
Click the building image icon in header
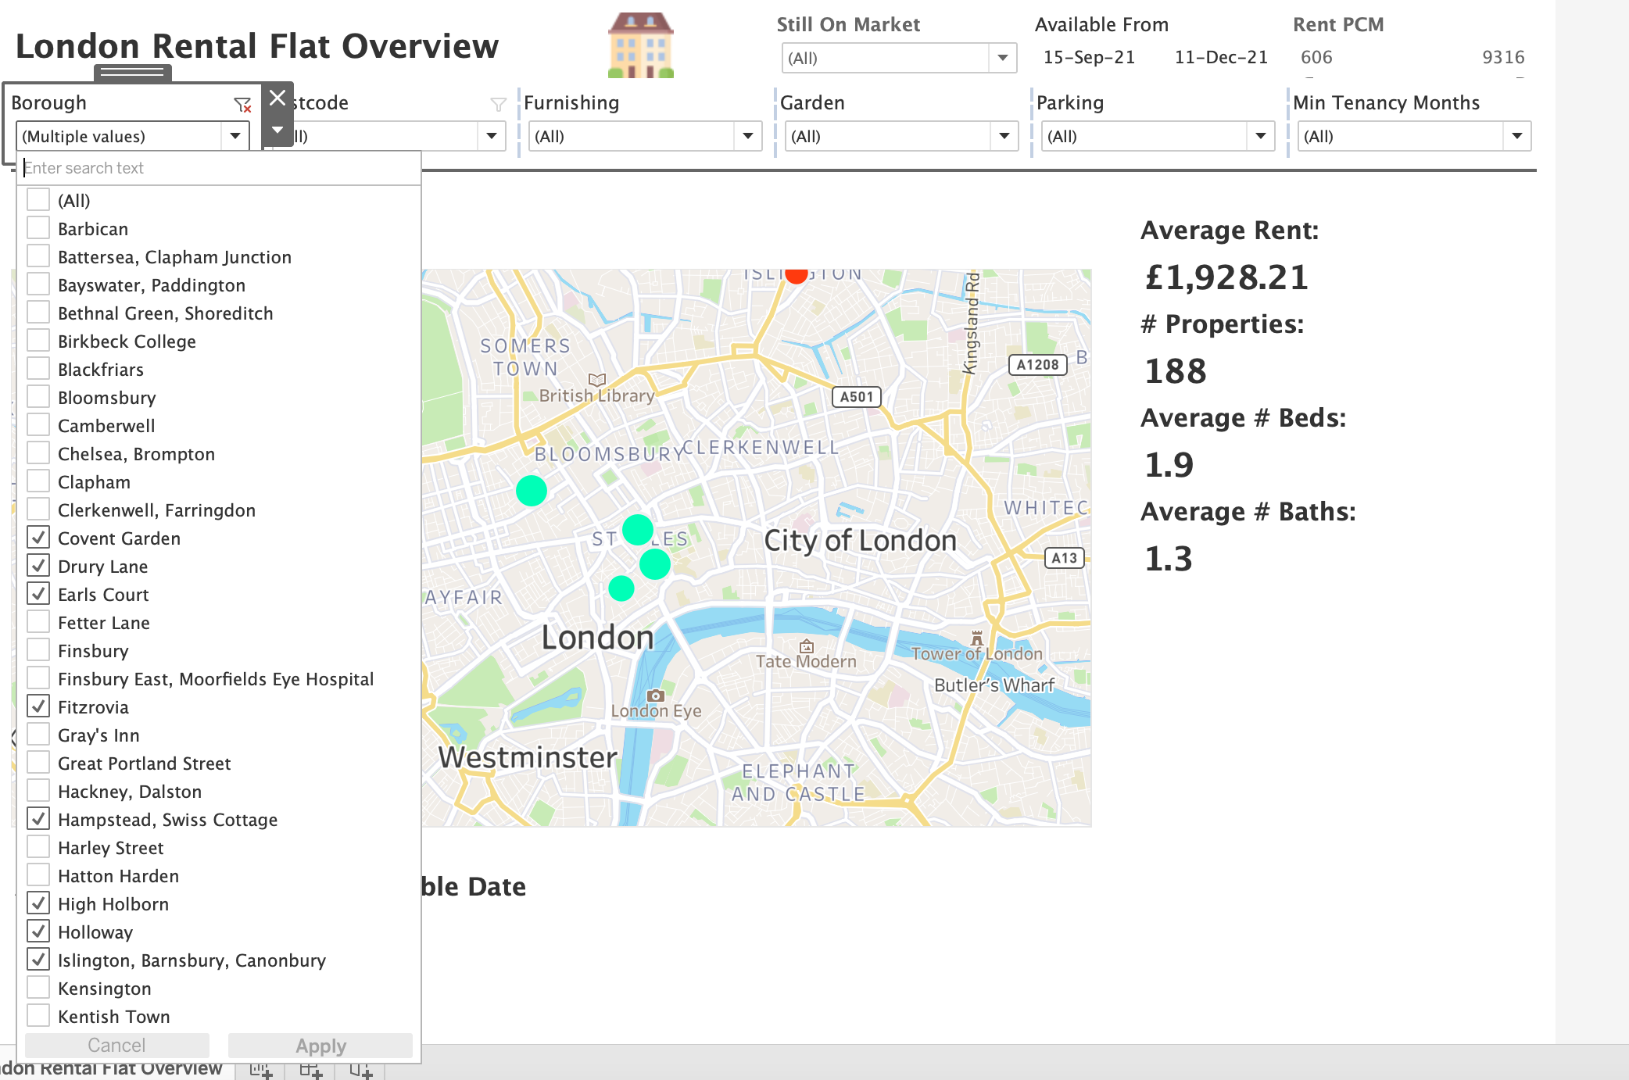coord(640,45)
